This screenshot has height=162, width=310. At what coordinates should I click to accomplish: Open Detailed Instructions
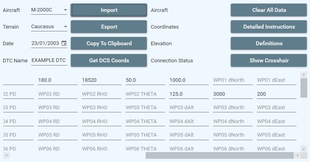269,27
